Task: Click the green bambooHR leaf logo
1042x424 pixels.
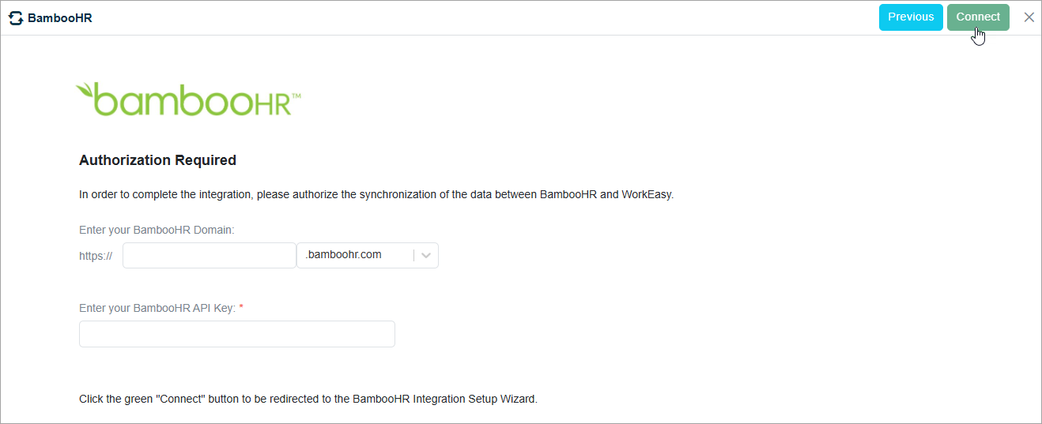Action: [x=188, y=99]
